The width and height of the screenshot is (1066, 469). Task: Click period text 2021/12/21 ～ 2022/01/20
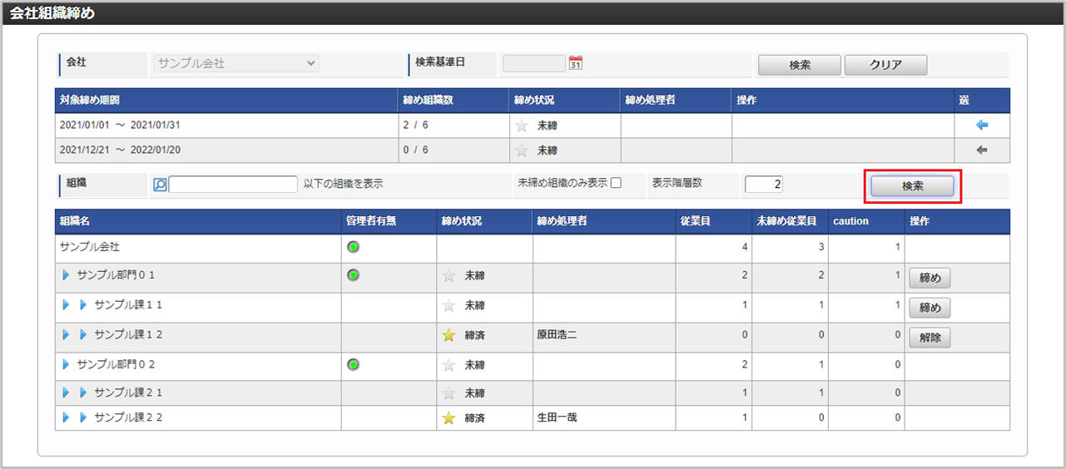coord(120,151)
